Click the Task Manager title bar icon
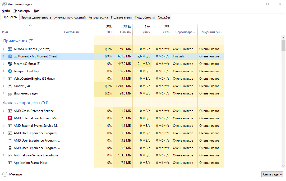The width and height of the screenshot is (286, 181). click(x=4, y=4)
